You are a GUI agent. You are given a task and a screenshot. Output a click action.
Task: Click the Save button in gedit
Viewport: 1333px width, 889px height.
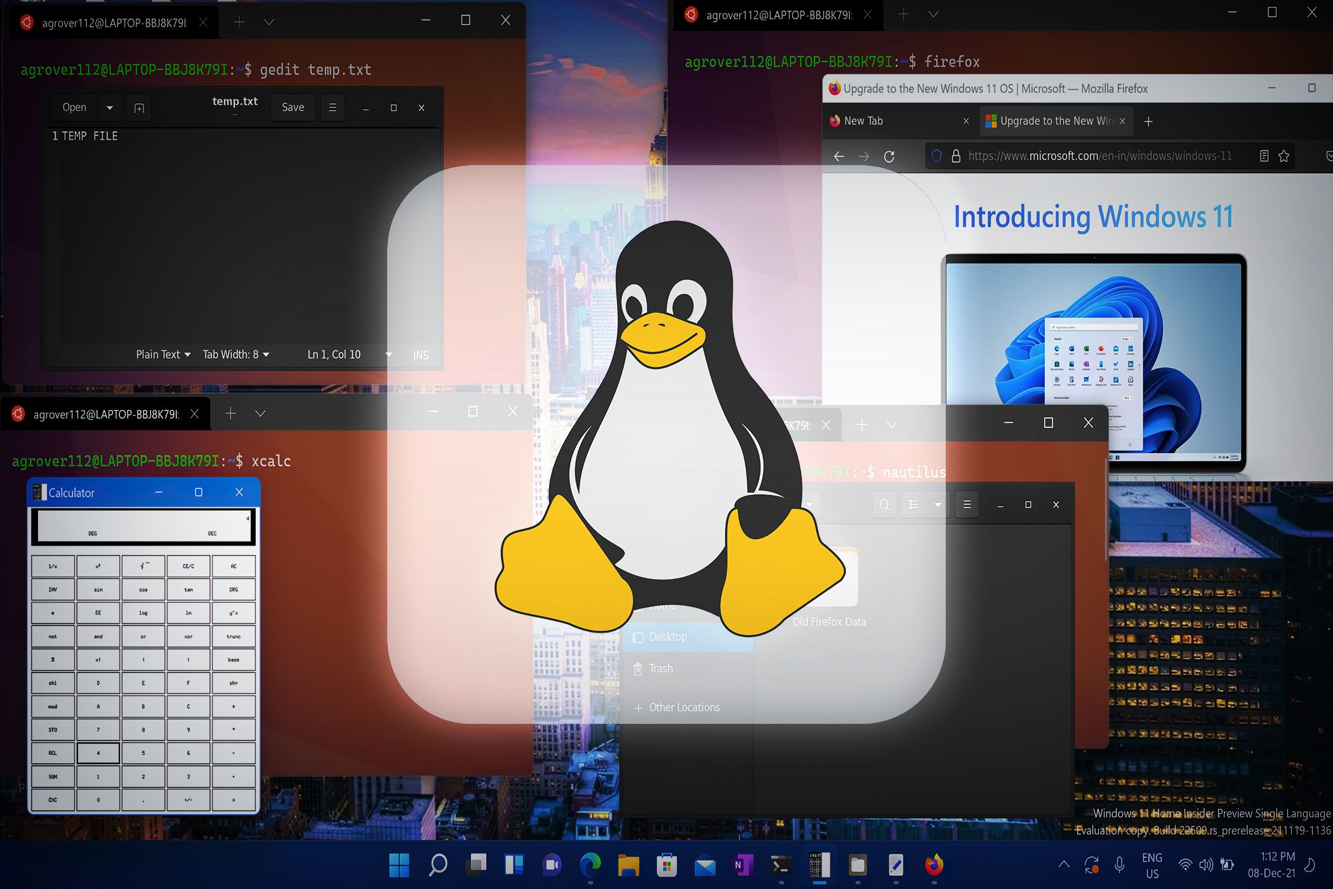click(x=292, y=107)
